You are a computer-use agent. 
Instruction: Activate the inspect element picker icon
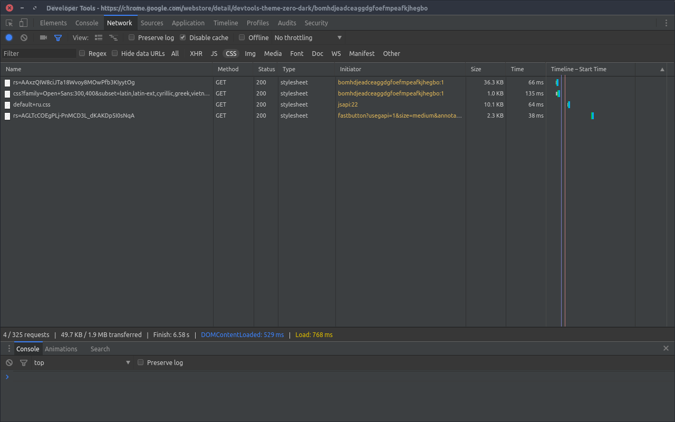9,23
